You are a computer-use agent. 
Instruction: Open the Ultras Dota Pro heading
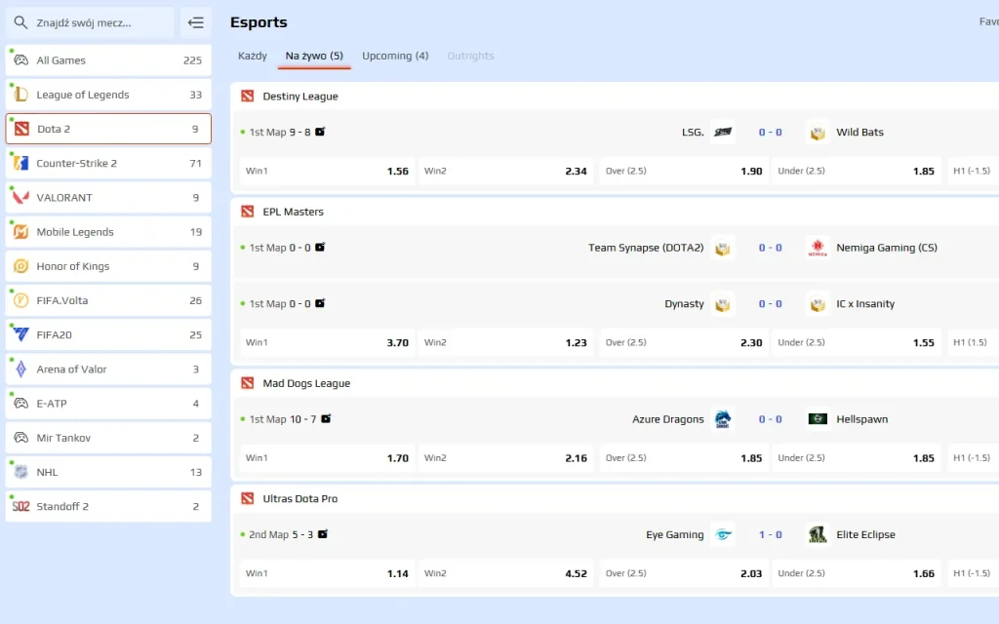pos(300,498)
